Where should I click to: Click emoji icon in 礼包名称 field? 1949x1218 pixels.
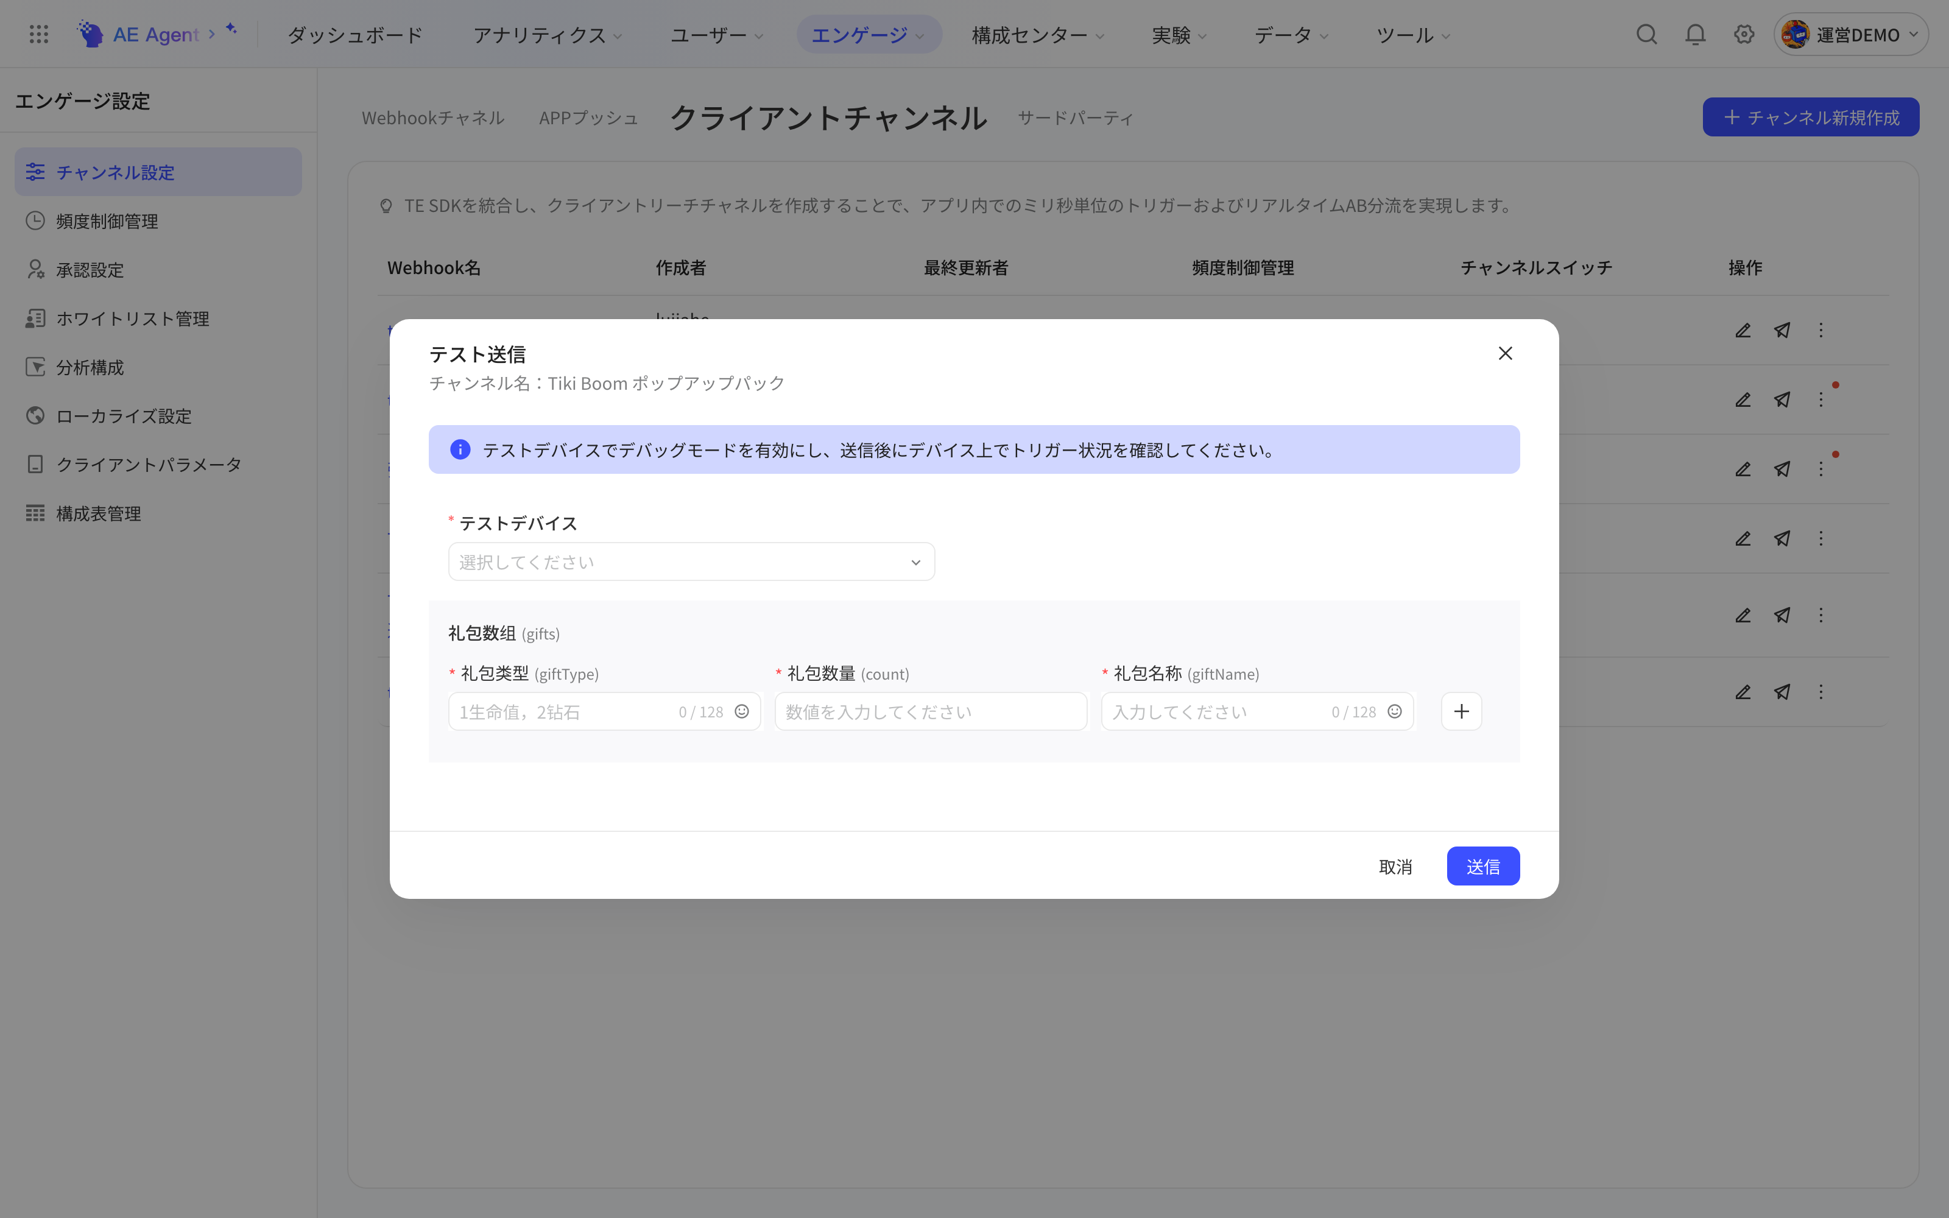pos(1395,711)
